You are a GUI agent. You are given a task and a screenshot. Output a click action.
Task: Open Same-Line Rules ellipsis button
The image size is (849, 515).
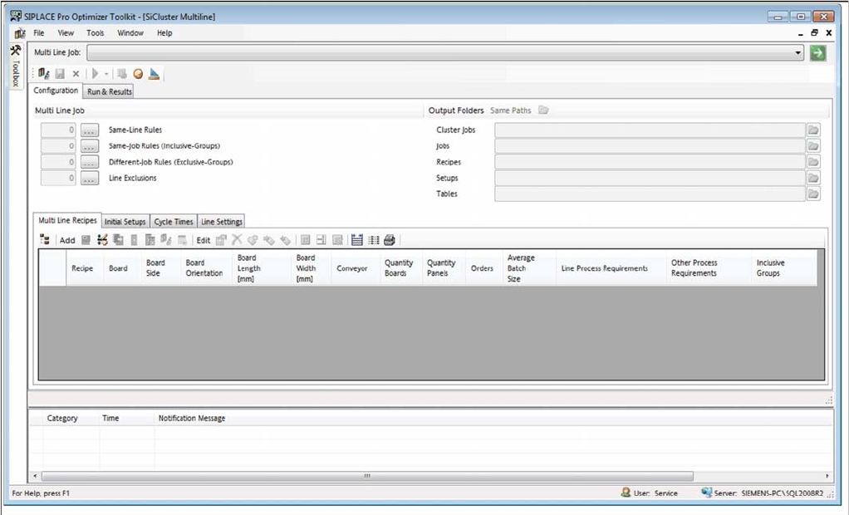point(90,130)
